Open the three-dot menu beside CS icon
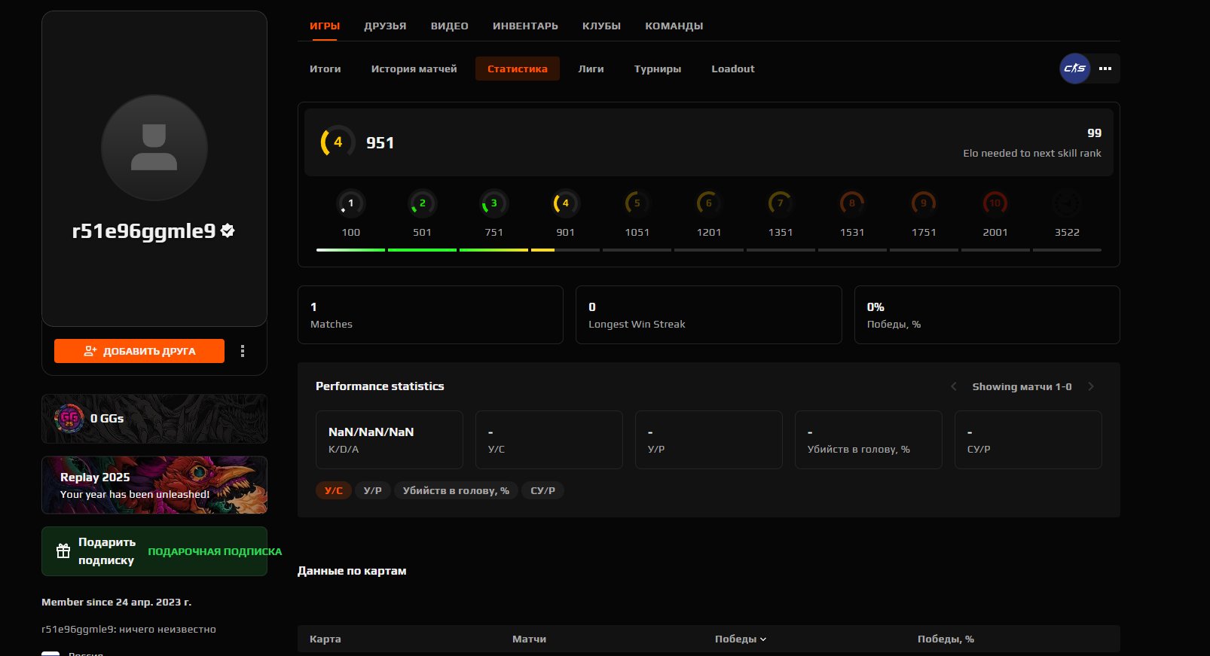Viewport: 1210px width, 656px height. 1105,69
